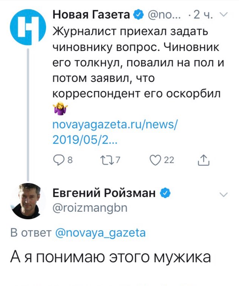The height and width of the screenshot is (286, 239).
Task: Click the "2 ч." tweet timestamp
Action: [x=203, y=15]
